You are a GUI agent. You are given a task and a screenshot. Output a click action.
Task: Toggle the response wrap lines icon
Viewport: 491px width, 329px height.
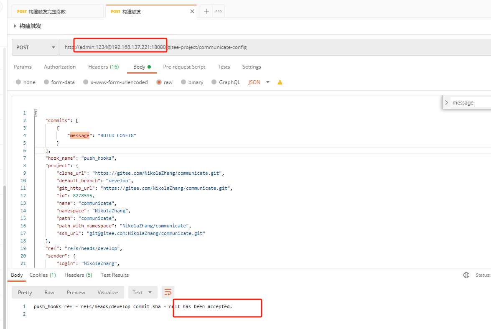click(x=168, y=292)
